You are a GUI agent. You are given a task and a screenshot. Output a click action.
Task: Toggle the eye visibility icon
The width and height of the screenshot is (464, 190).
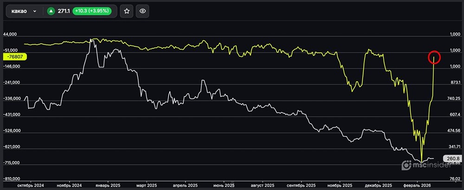[143, 11]
